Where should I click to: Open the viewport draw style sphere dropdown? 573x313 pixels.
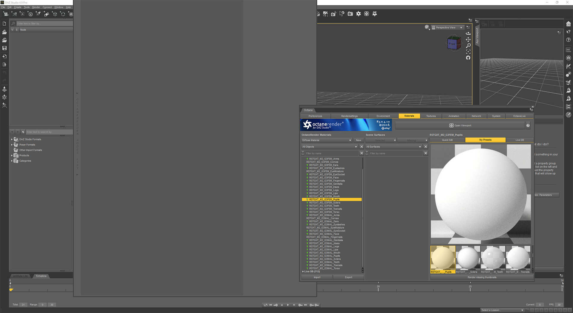point(427,27)
